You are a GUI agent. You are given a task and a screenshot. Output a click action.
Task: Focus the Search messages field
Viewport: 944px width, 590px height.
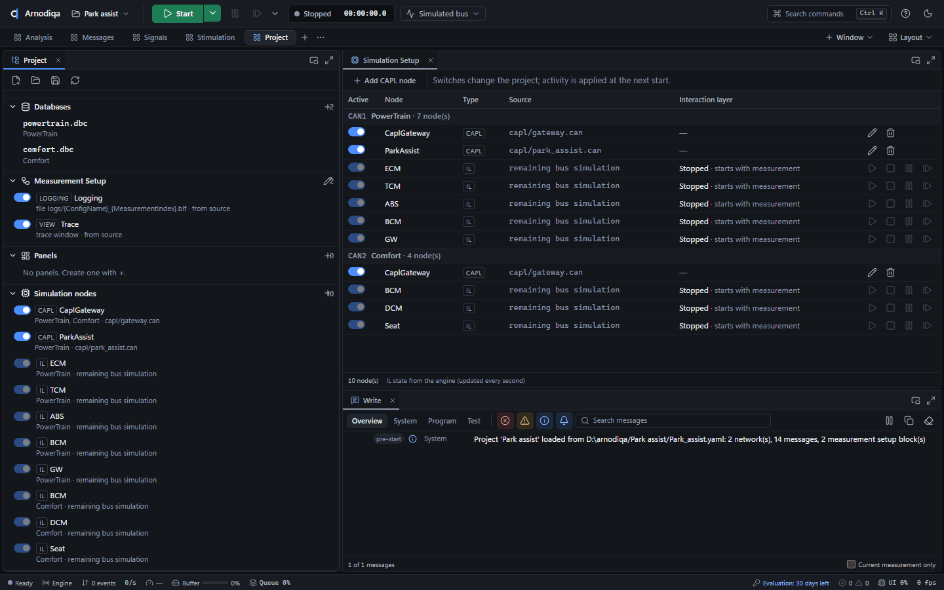click(x=673, y=421)
